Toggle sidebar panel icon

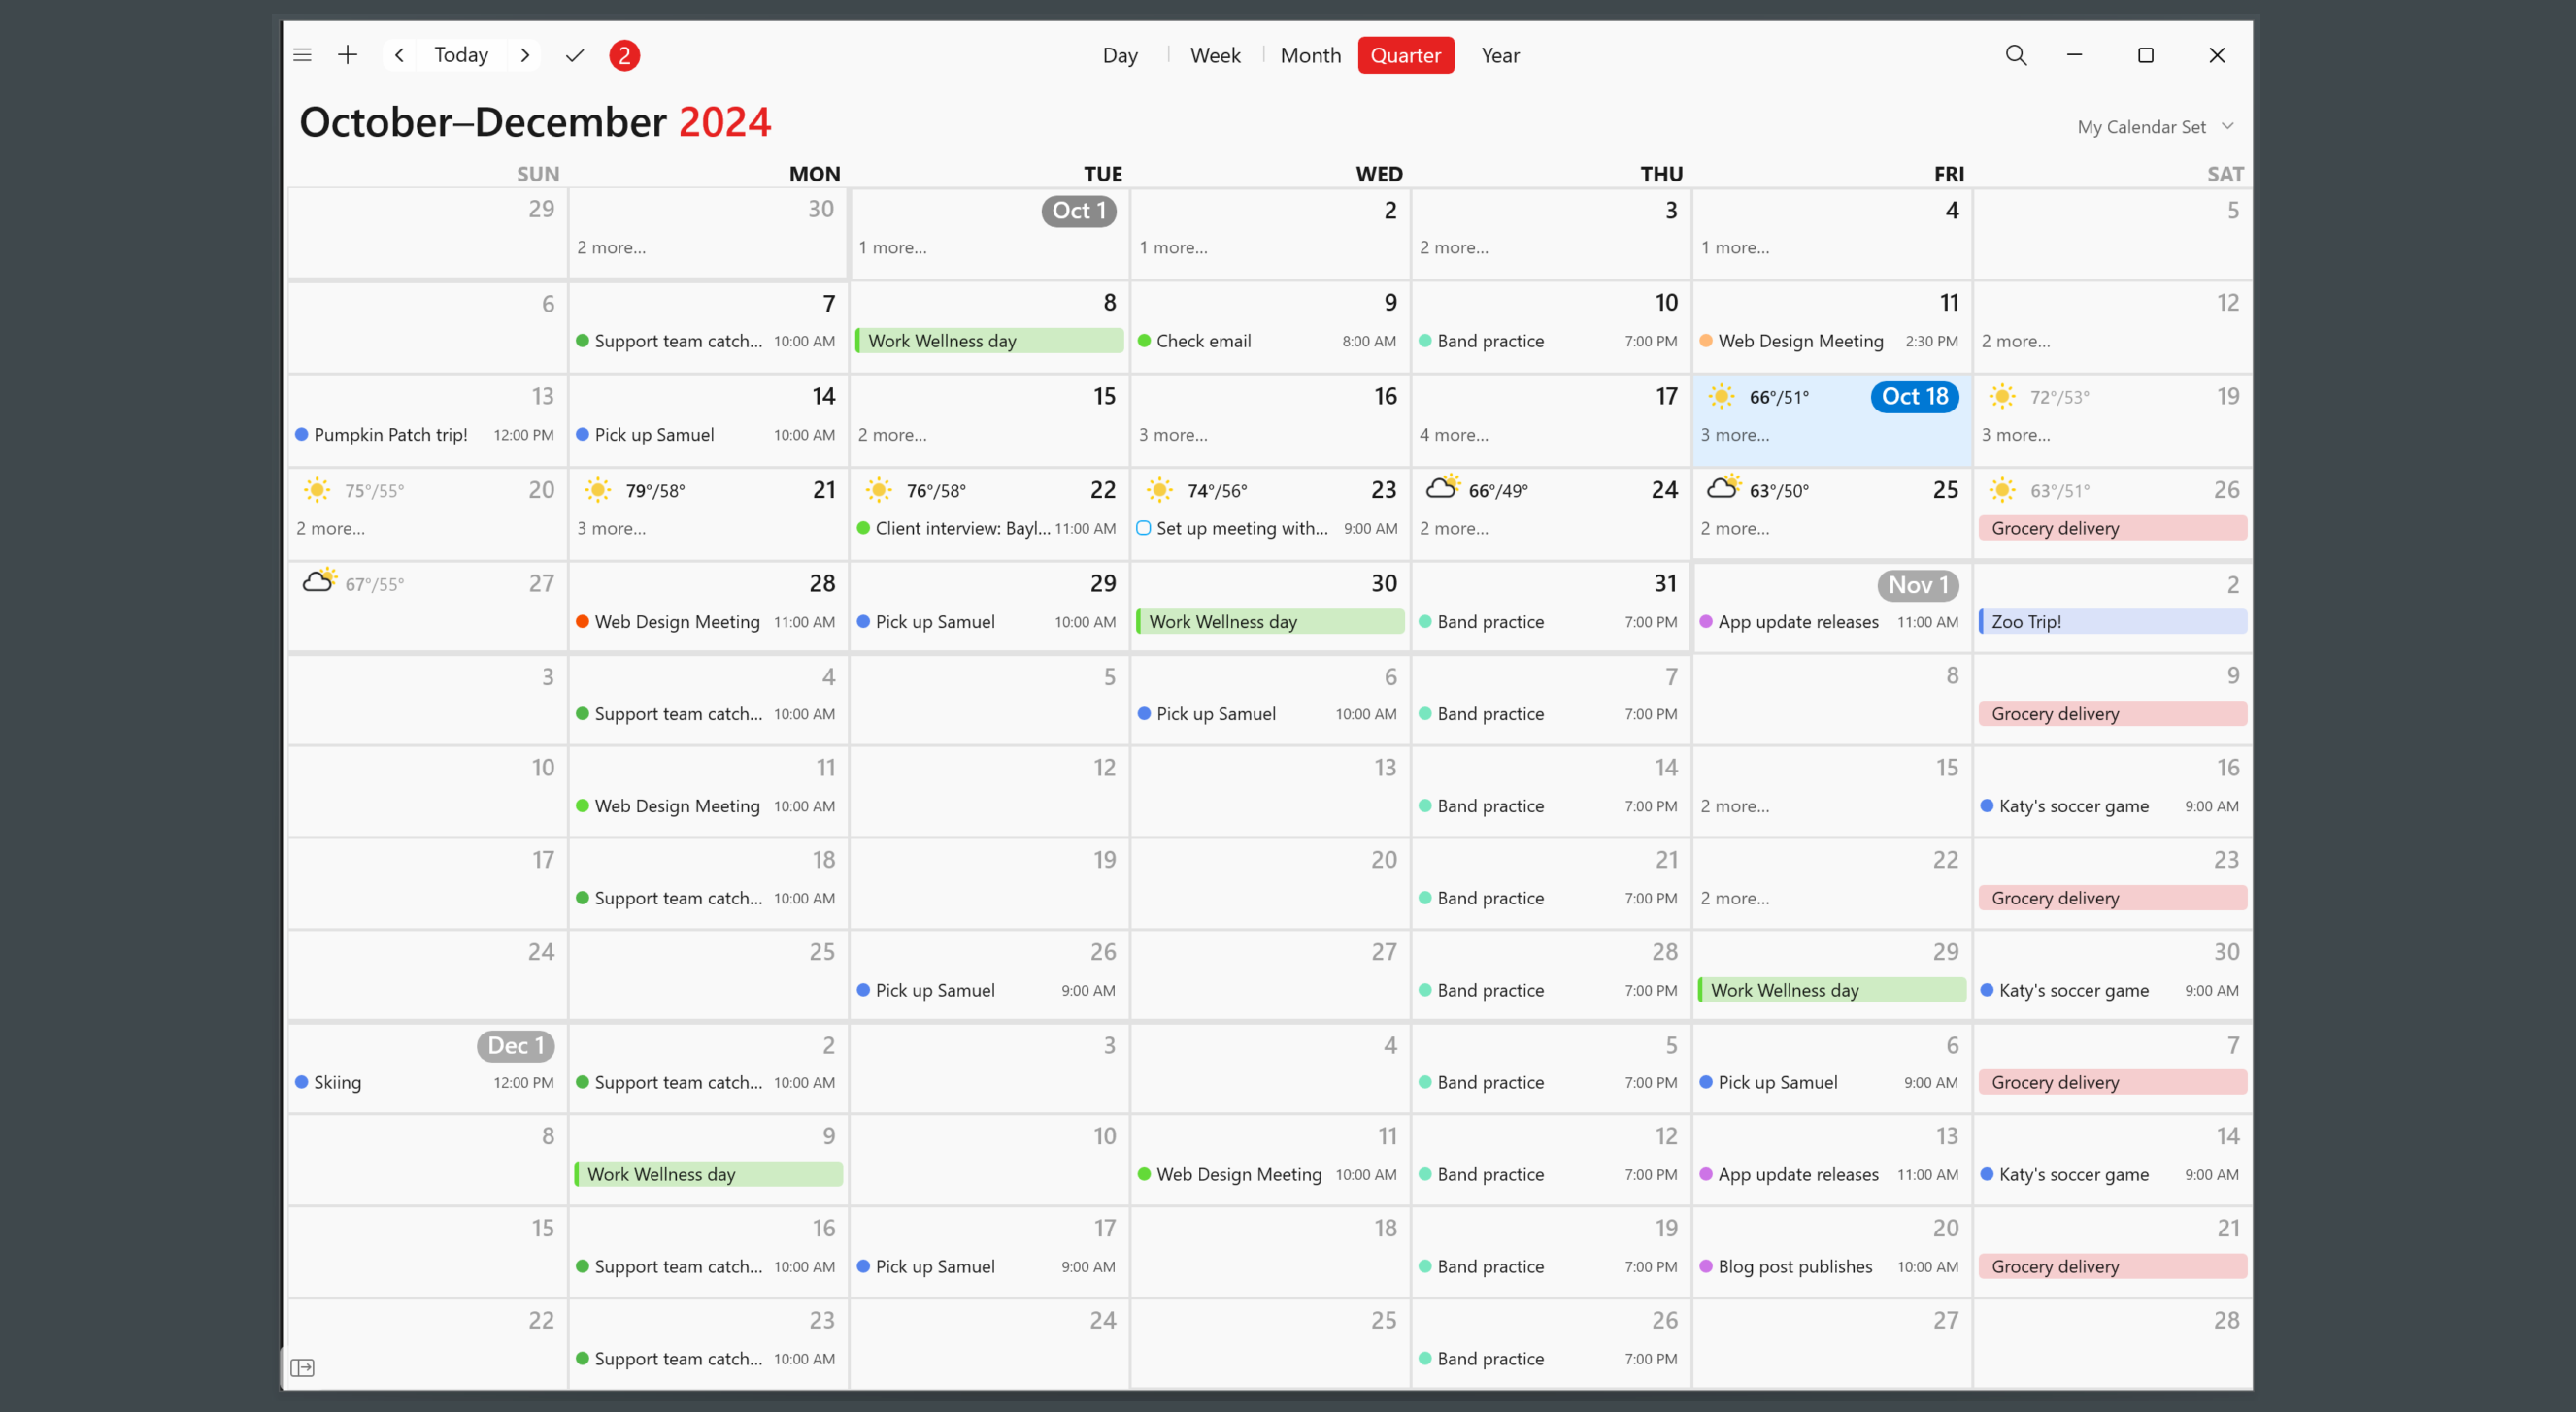point(304,1368)
